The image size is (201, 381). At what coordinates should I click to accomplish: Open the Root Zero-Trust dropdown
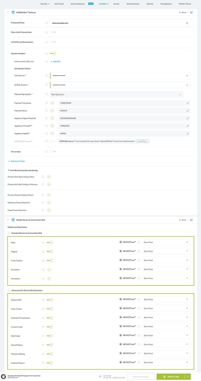pos(166,242)
